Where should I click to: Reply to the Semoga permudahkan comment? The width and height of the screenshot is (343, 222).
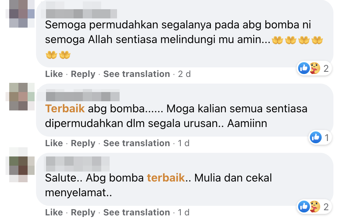(x=83, y=74)
